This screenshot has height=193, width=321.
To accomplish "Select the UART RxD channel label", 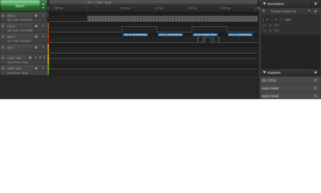I will click(14, 69).
